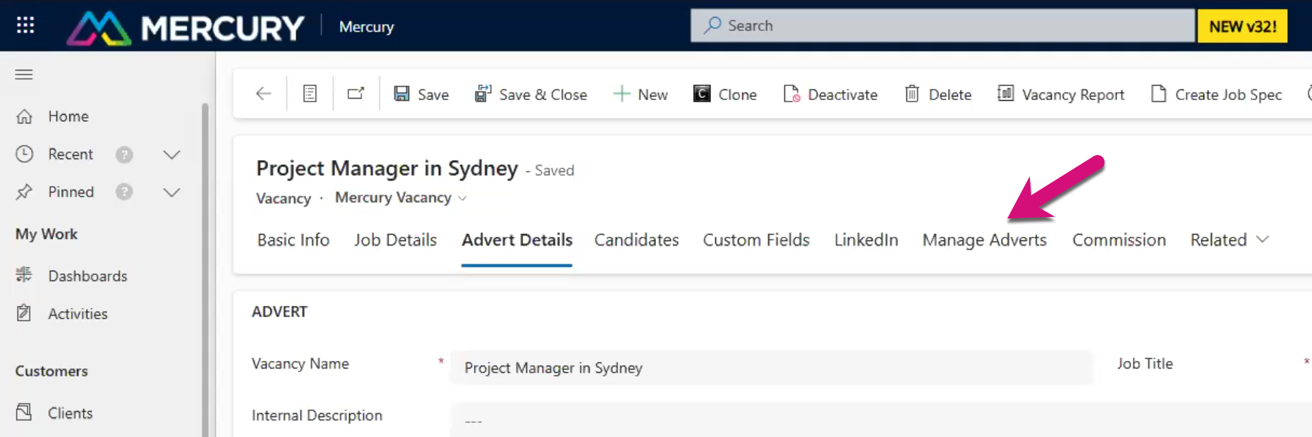Image resolution: width=1312 pixels, height=437 pixels.
Task: Open the Mercury Vacancy form selector dropdown
Action: [x=462, y=198]
